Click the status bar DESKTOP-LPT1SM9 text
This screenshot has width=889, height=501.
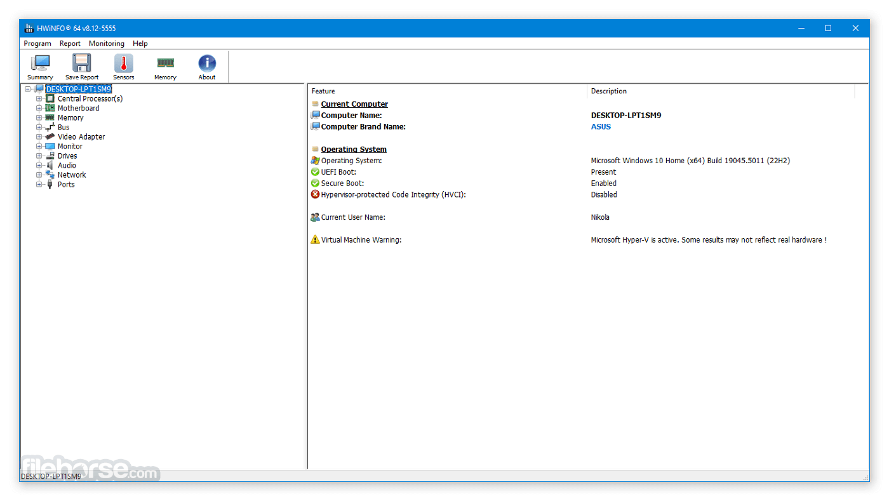point(51,476)
